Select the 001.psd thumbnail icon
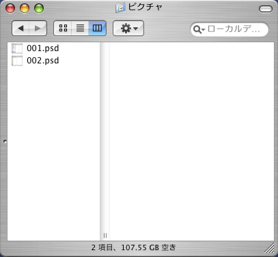278x257 pixels. [x=17, y=48]
